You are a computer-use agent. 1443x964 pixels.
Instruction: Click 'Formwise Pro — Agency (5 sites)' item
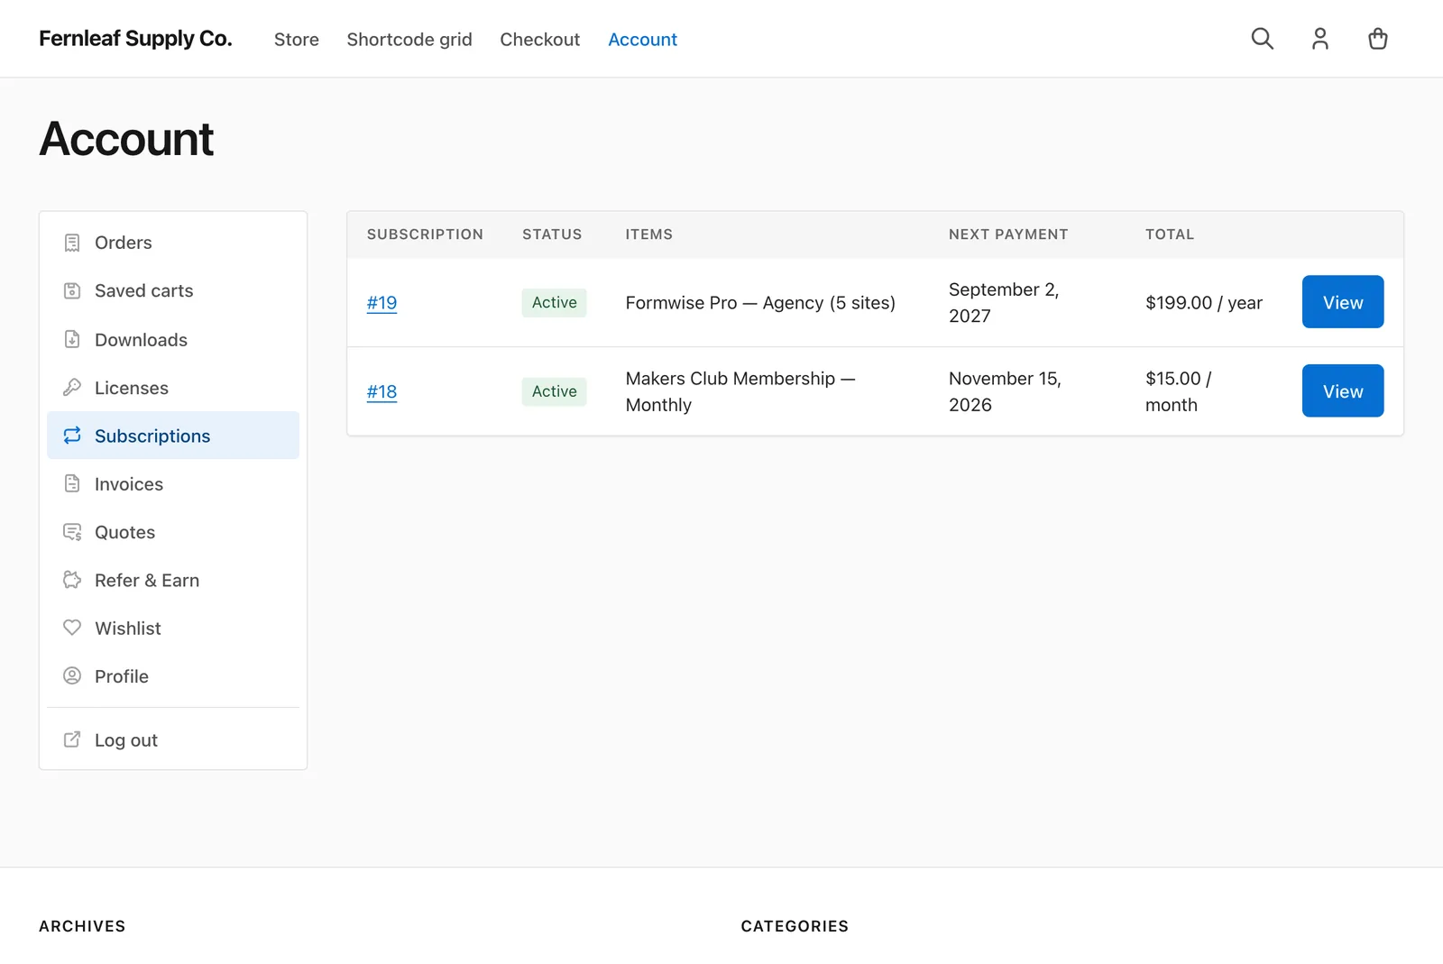coord(760,303)
